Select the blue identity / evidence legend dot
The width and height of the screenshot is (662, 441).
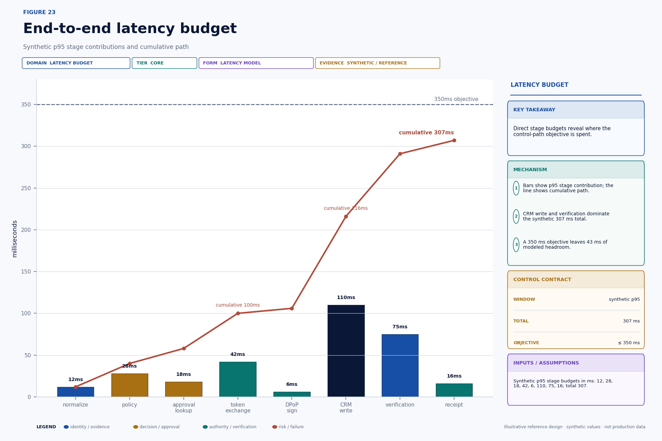tap(66, 427)
